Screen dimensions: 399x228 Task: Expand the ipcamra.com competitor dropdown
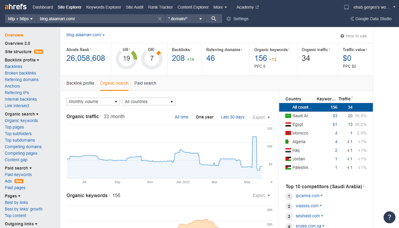coord(321,196)
